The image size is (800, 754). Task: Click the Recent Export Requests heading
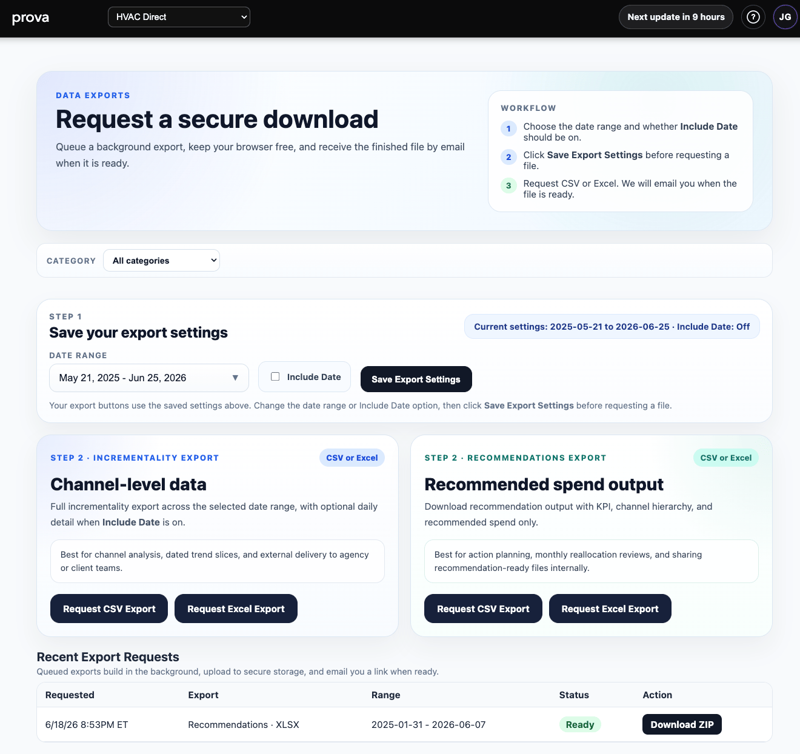[108, 657]
